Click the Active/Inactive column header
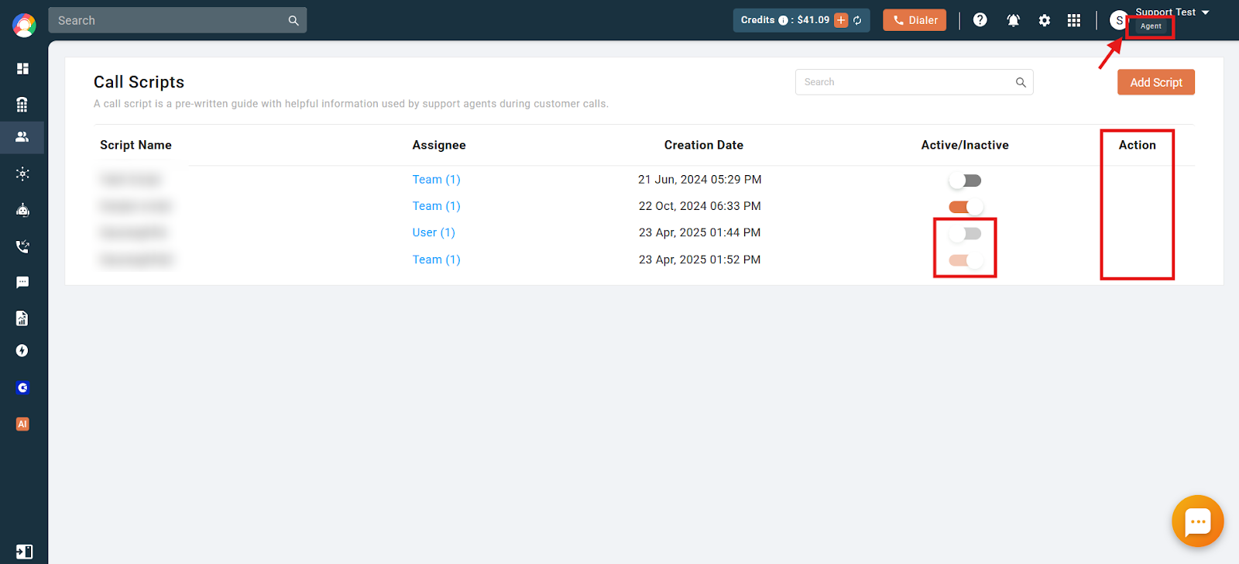Viewport: 1239px width, 564px height. coord(965,145)
